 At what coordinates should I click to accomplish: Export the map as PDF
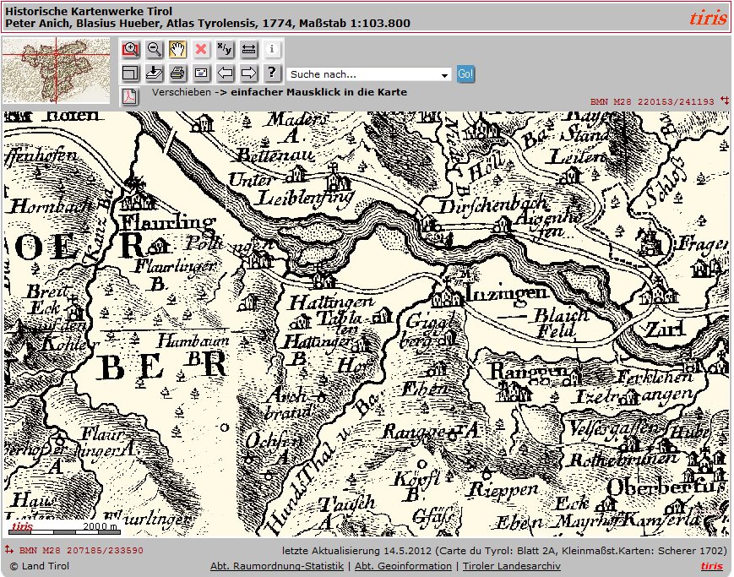click(x=130, y=95)
